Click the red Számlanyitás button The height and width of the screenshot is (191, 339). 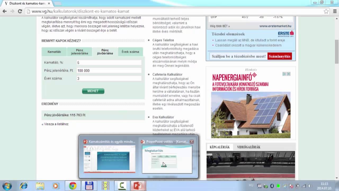coord(279,56)
